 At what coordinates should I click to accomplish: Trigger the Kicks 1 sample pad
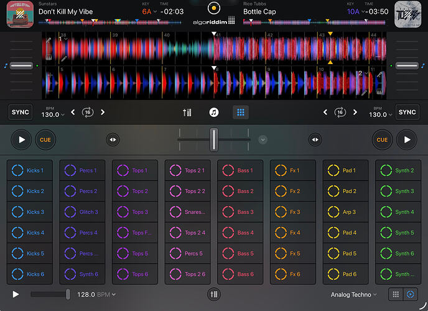30,170
